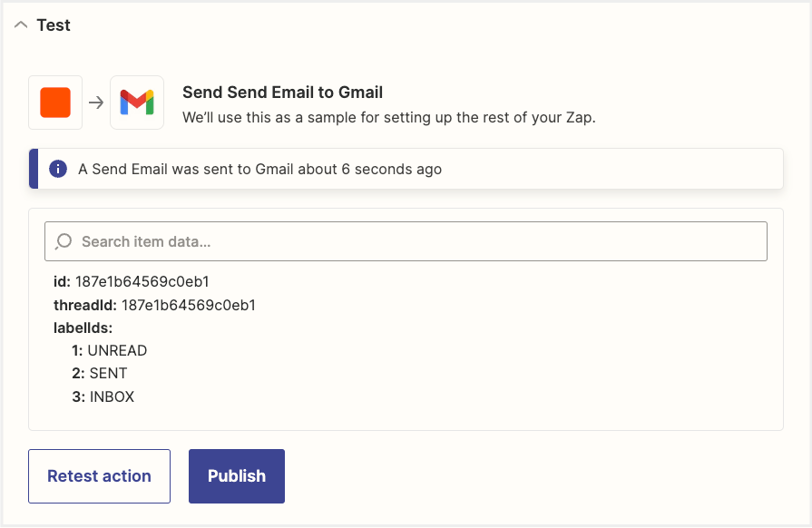Viewport: 812px width, 528px height.
Task: Click the sample setup description text
Action: coord(389,118)
